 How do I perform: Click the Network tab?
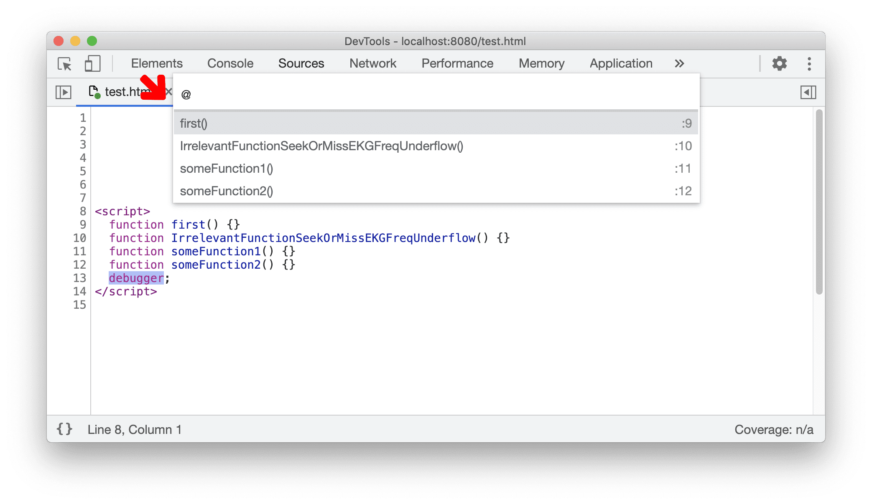click(372, 63)
